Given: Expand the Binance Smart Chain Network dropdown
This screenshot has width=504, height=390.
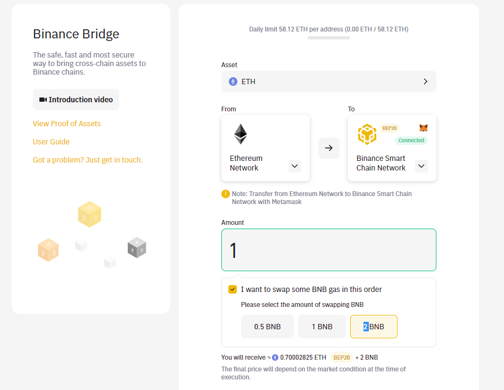Looking at the screenshot, I should click(422, 166).
